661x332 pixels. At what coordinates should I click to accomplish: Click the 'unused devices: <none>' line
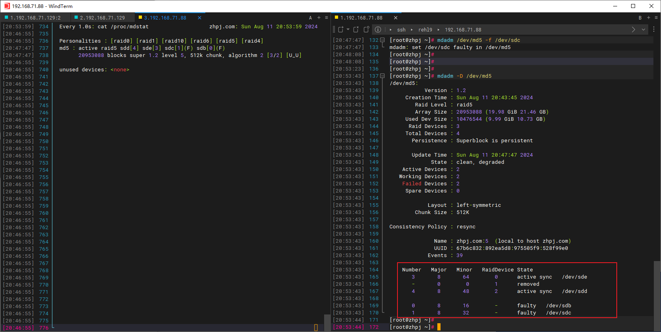tap(94, 69)
